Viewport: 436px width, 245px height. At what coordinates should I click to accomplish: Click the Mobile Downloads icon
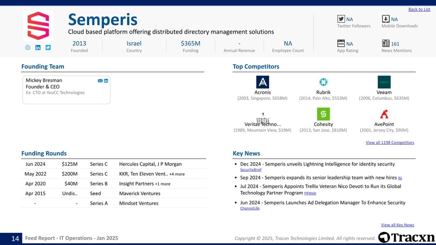click(385, 19)
